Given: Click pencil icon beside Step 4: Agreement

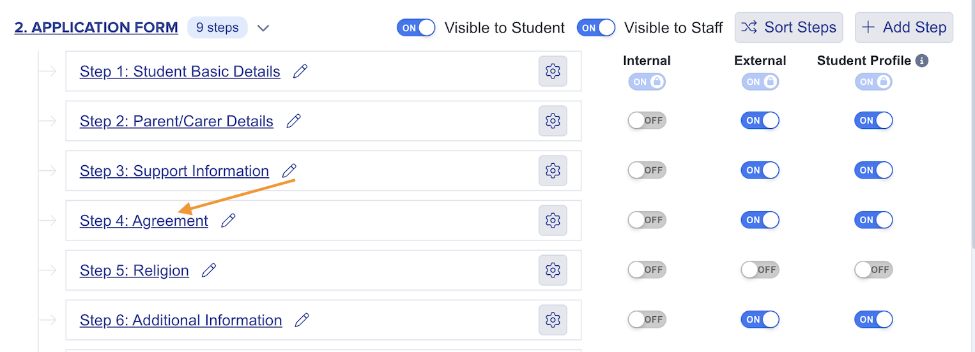Looking at the screenshot, I should [x=228, y=221].
